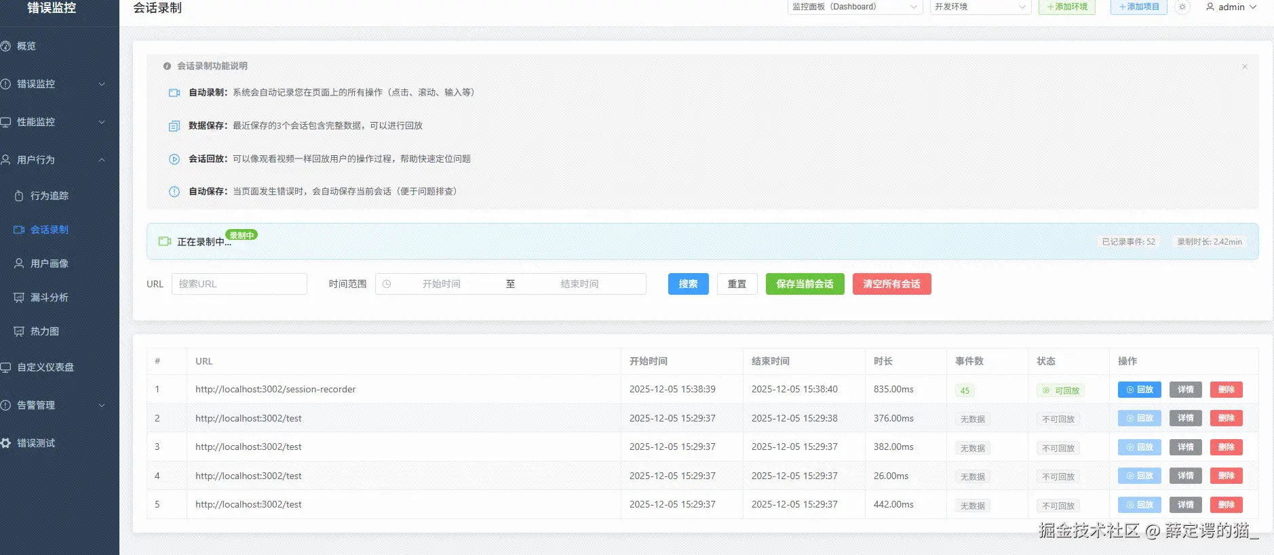1274x555 pixels.
Task: Click the 45 event count tag
Action: (965, 390)
